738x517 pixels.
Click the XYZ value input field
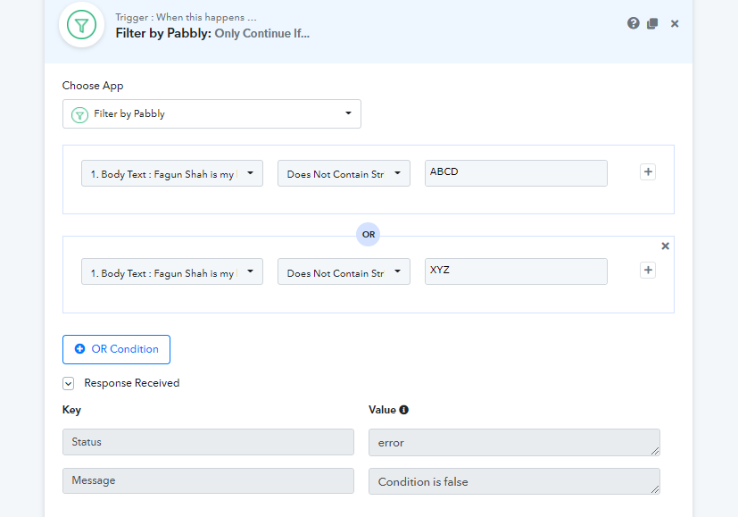click(x=516, y=271)
